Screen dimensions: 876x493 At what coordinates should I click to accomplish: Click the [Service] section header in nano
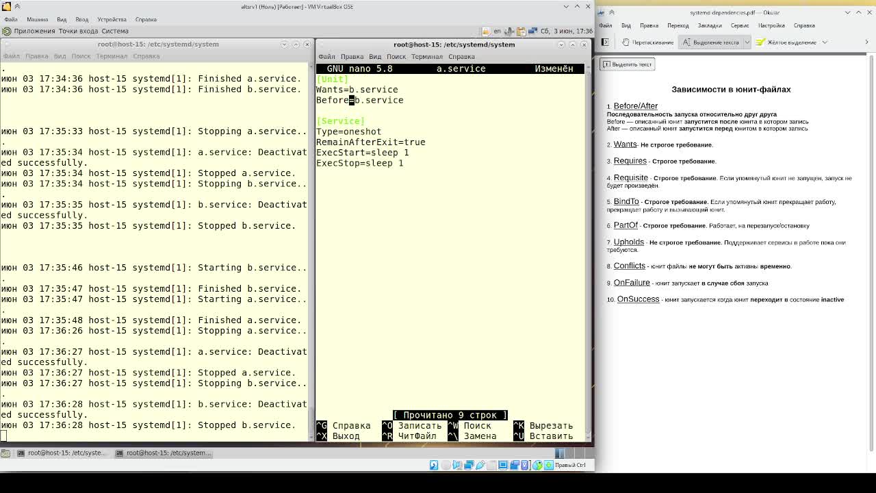click(x=340, y=121)
